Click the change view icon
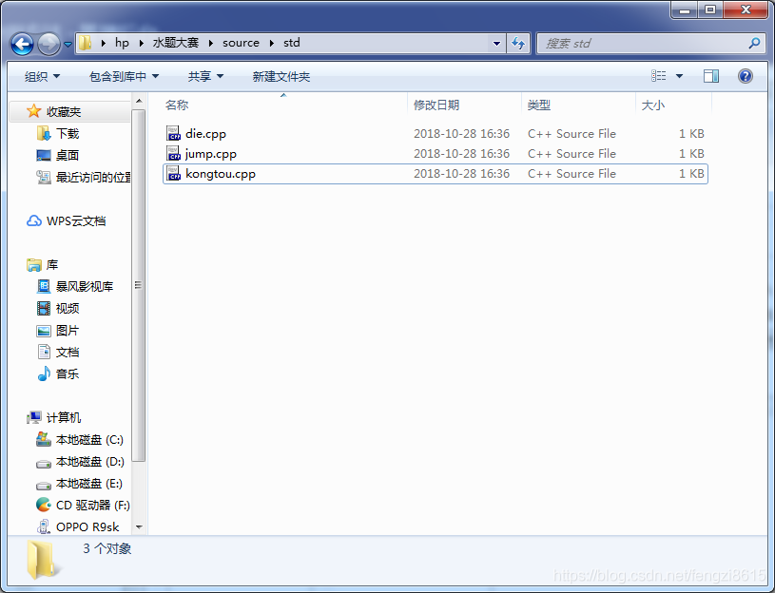 tap(659, 76)
